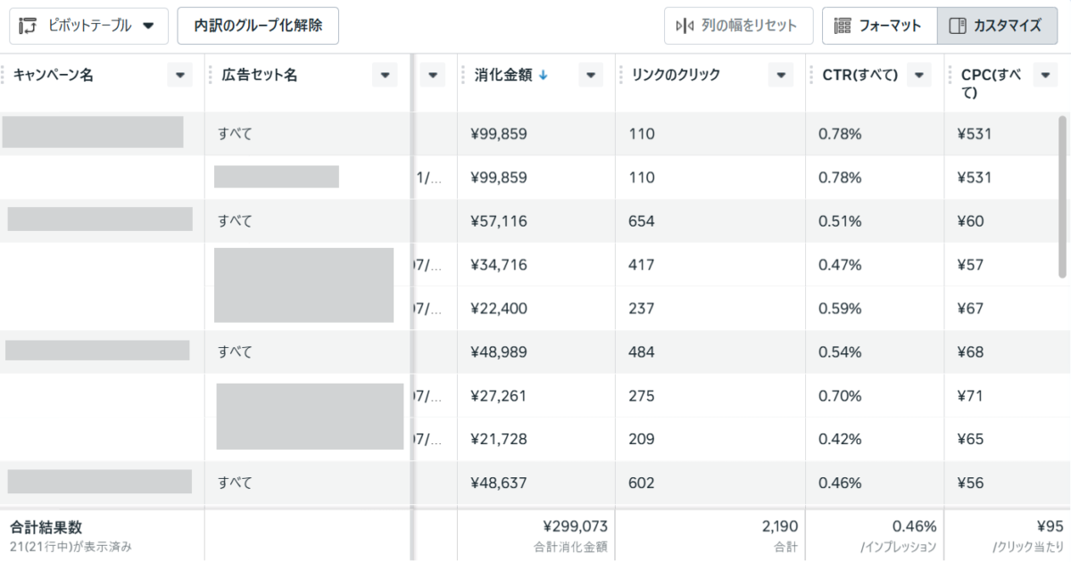Open the リンクのクリック column options arrow
Image resolution: width=1071 pixels, height=562 pixels.
(780, 76)
